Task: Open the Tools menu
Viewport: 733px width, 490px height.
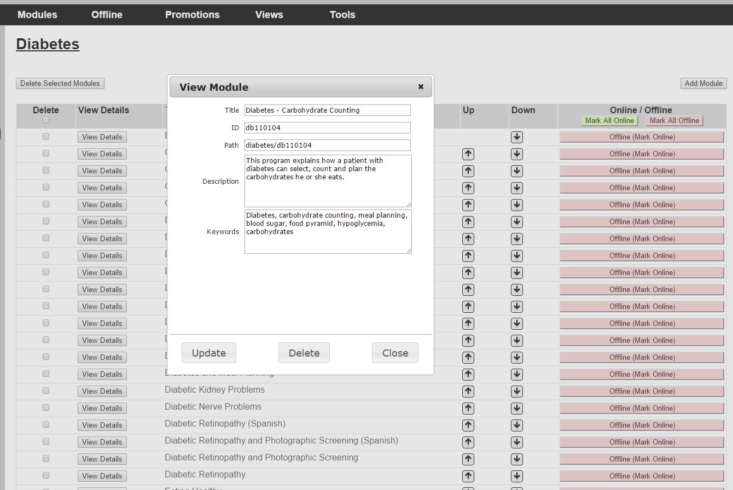Action: coord(342,15)
